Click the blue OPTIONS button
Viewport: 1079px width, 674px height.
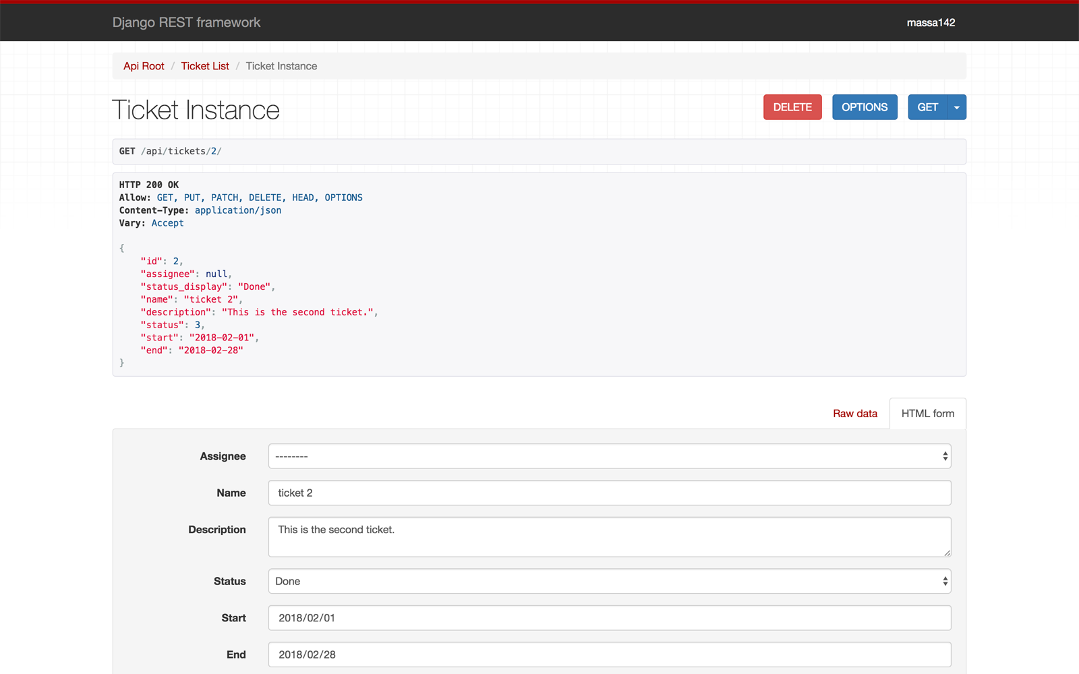coord(865,107)
